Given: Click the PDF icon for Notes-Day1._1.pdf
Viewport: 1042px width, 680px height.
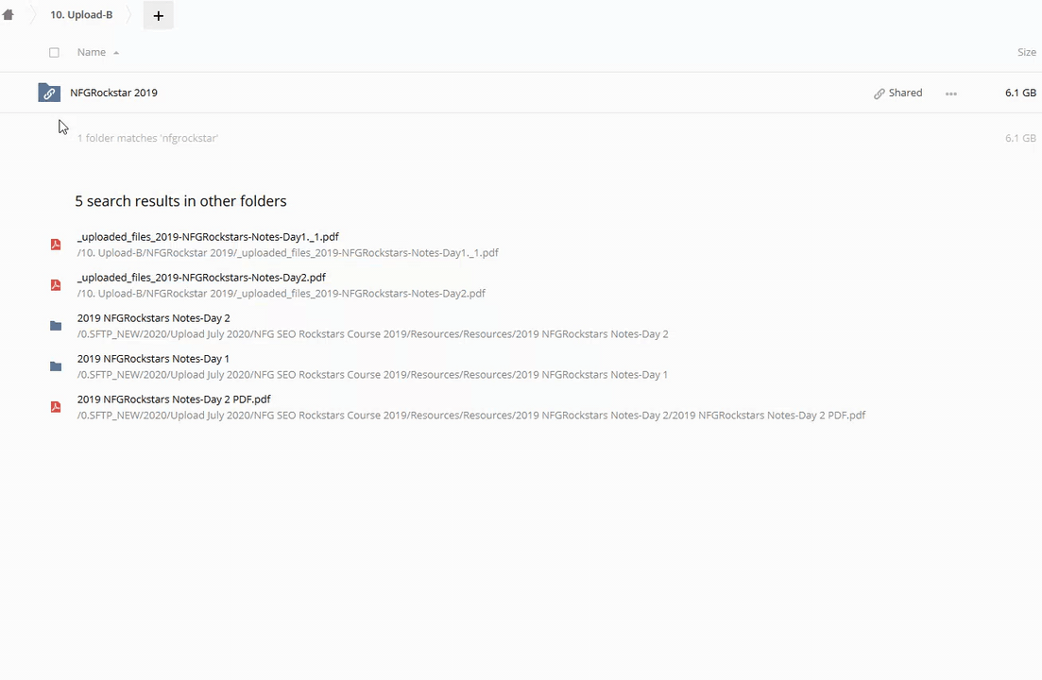Looking at the screenshot, I should tap(56, 245).
